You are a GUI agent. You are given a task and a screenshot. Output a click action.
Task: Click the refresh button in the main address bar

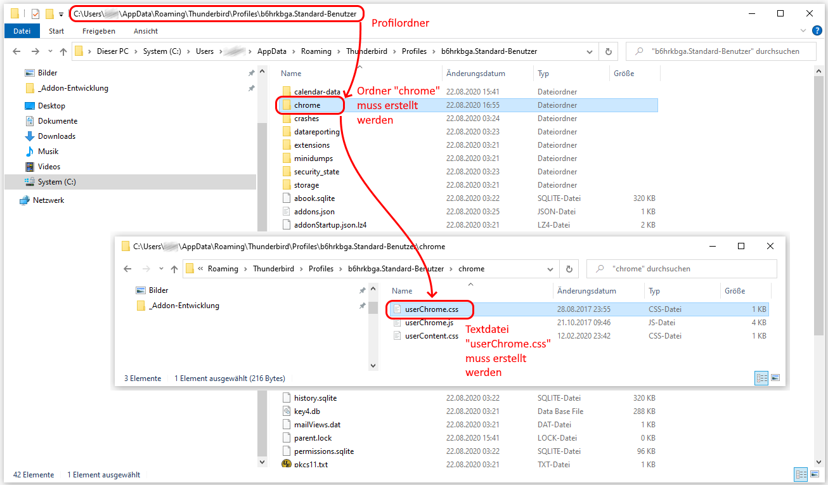point(609,51)
